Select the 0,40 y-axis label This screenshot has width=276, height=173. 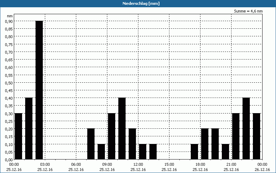[x=9, y=98]
